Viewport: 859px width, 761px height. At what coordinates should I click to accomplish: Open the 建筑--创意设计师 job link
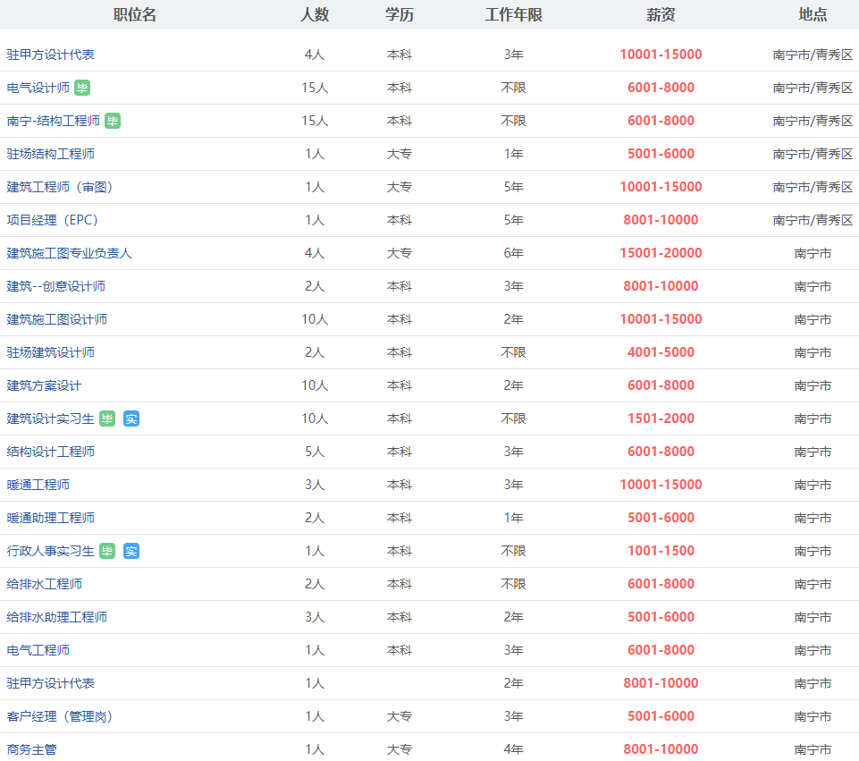pyautogui.click(x=56, y=286)
